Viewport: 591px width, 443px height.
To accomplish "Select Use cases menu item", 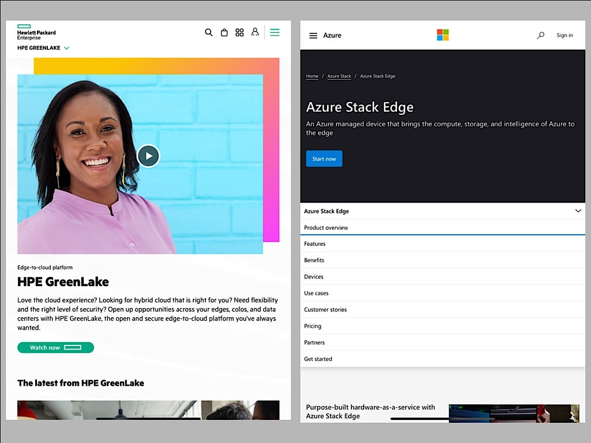I will click(x=443, y=293).
